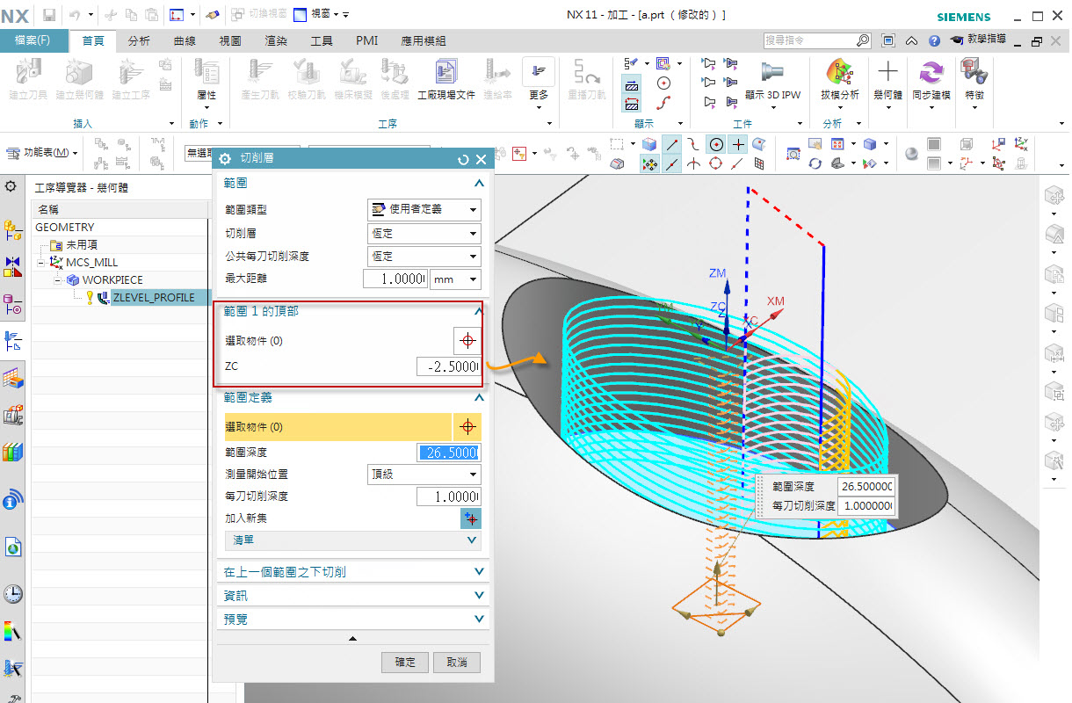The image size is (1072, 703).
Task: Switch to the 渲染 ribbon tab
Action: (276, 41)
